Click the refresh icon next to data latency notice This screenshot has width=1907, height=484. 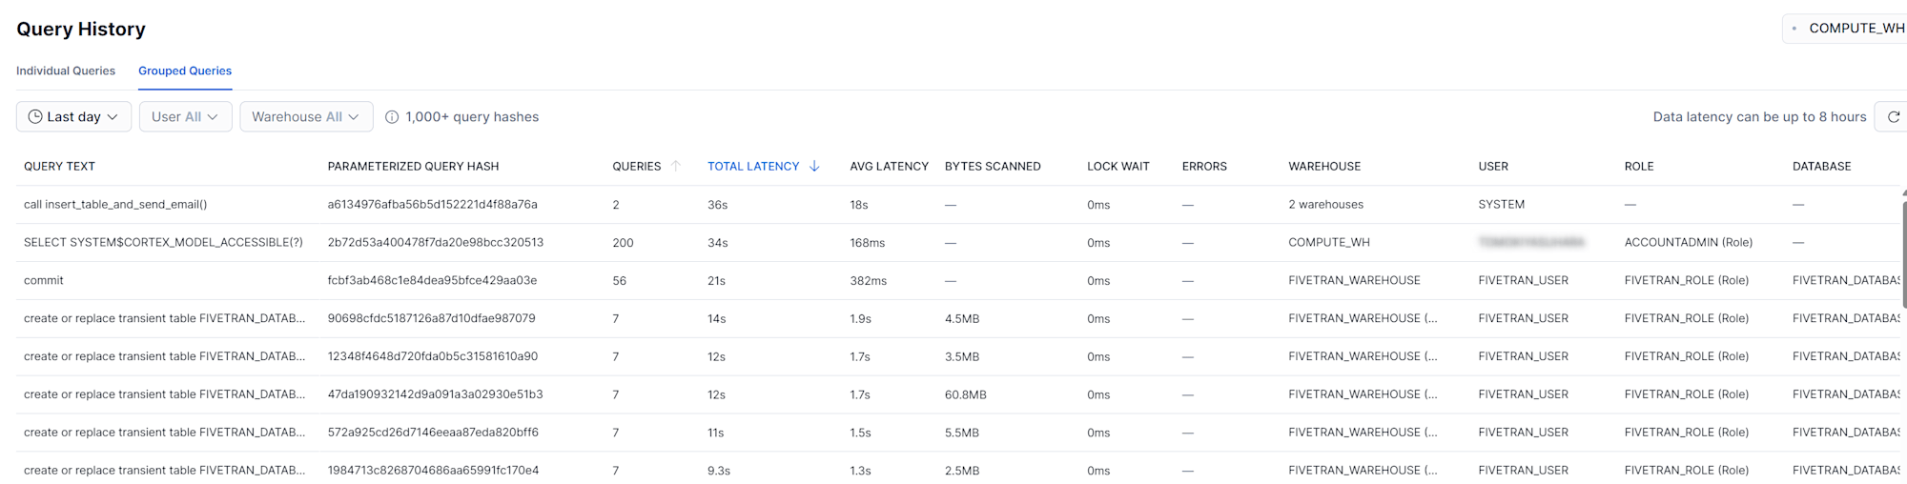pyautogui.click(x=1893, y=117)
